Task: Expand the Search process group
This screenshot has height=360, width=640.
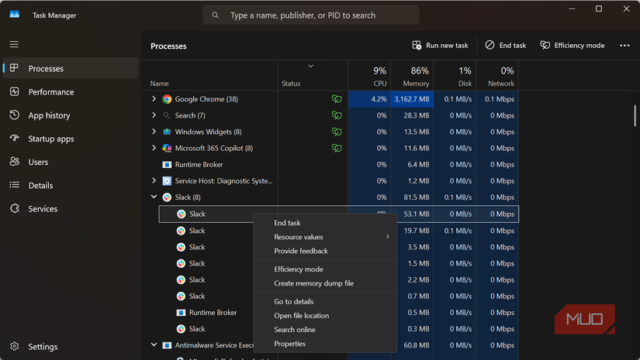Action: [154, 115]
